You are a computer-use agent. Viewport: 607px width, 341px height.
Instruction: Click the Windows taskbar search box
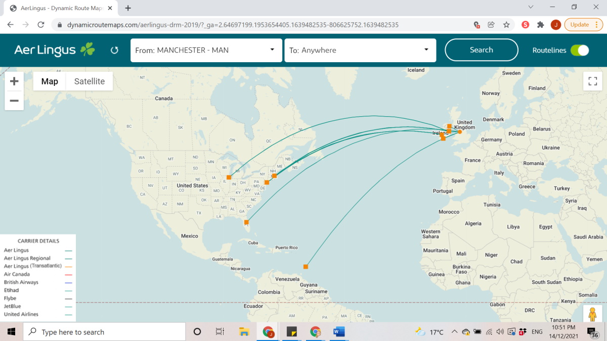click(104, 332)
